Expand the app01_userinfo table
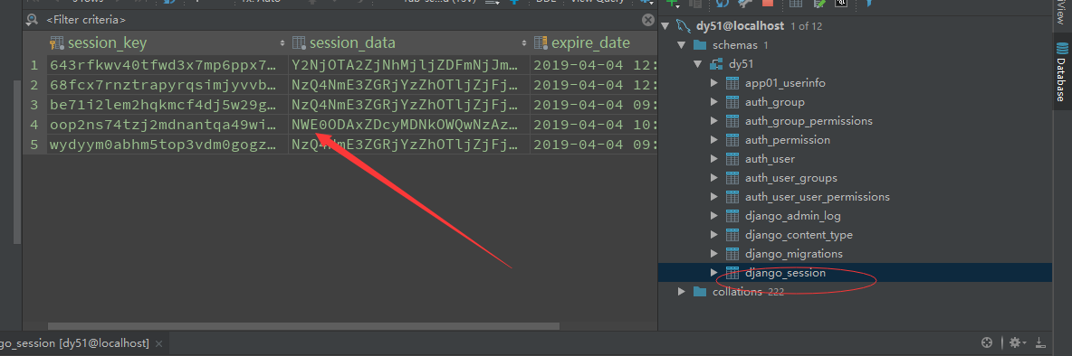1072x356 pixels. click(x=714, y=83)
